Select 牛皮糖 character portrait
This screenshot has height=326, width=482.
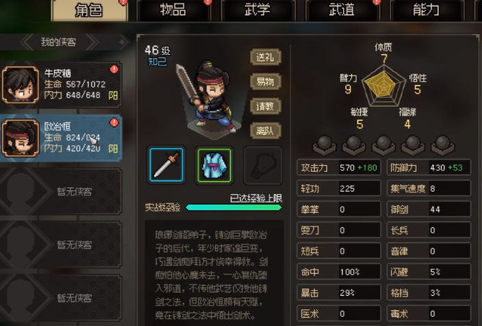(x=21, y=84)
